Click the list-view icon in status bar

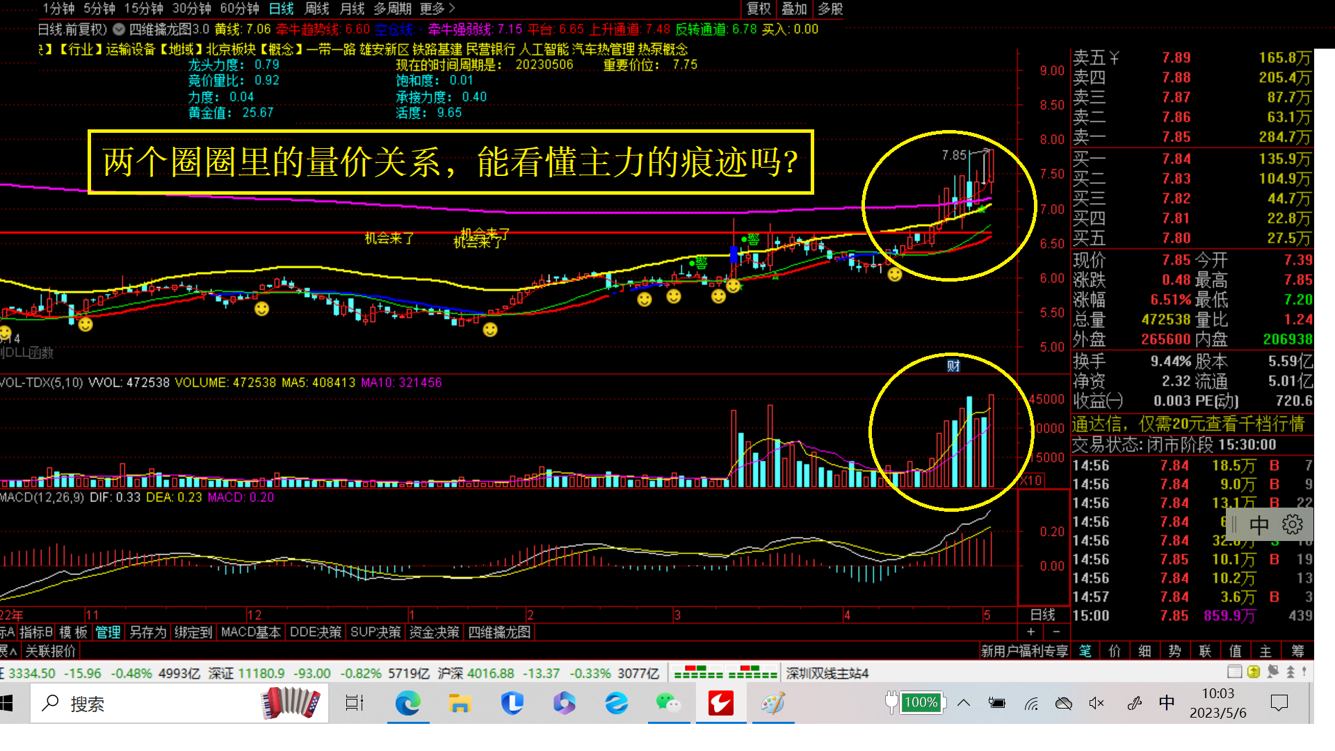(1234, 672)
